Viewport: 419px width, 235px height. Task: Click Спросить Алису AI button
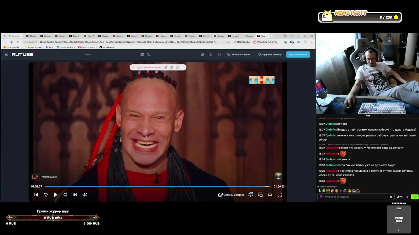(265, 42)
